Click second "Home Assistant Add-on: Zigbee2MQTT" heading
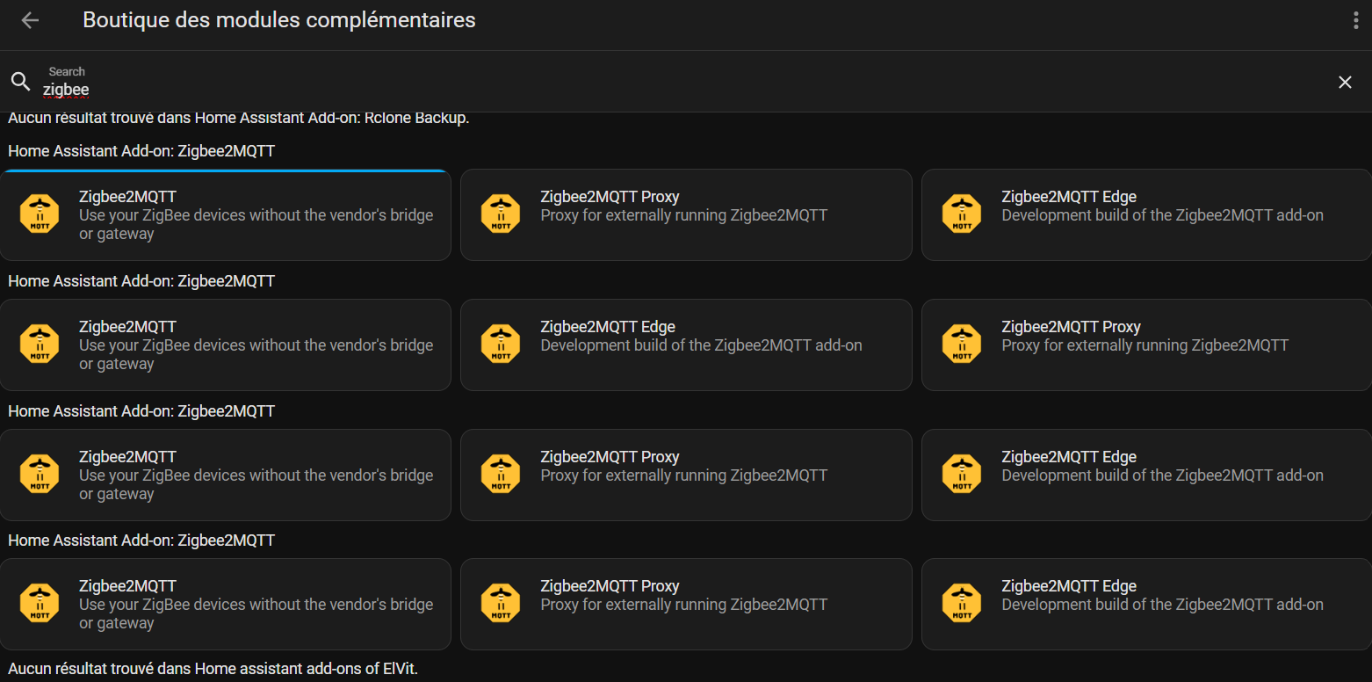This screenshot has width=1372, height=682. pyautogui.click(x=141, y=281)
